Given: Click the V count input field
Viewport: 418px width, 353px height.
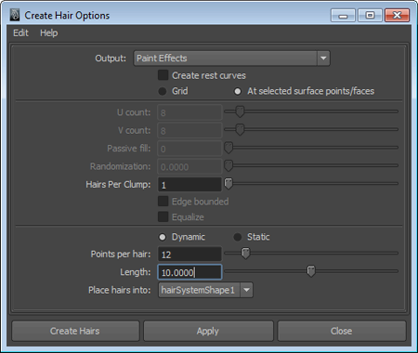Looking at the screenshot, I should [189, 130].
